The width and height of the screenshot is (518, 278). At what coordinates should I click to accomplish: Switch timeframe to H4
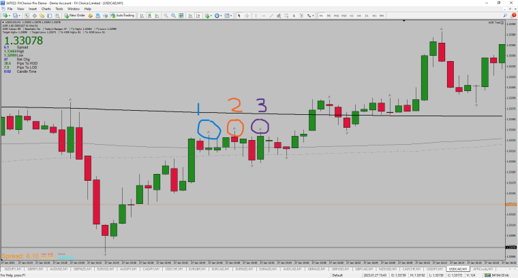[x=359, y=16]
